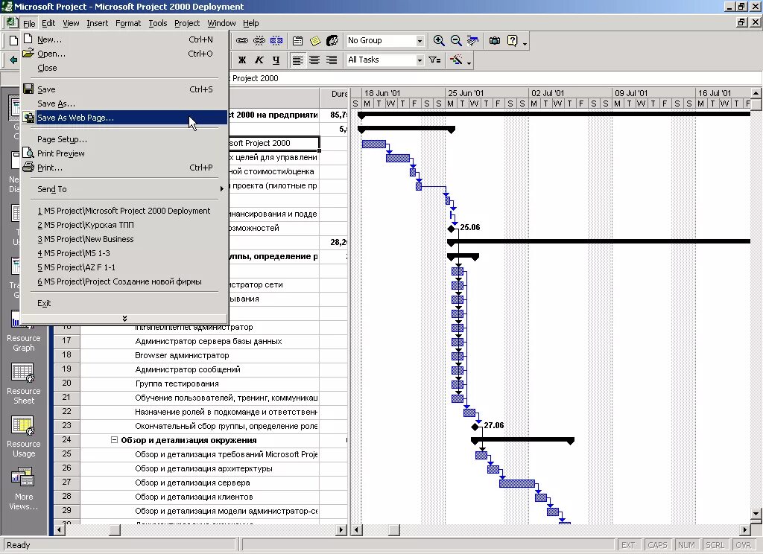The width and height of the screenshot is (763, 554).
Task: Click the Zoom In magnifier icon
Action: coord(439,41)
